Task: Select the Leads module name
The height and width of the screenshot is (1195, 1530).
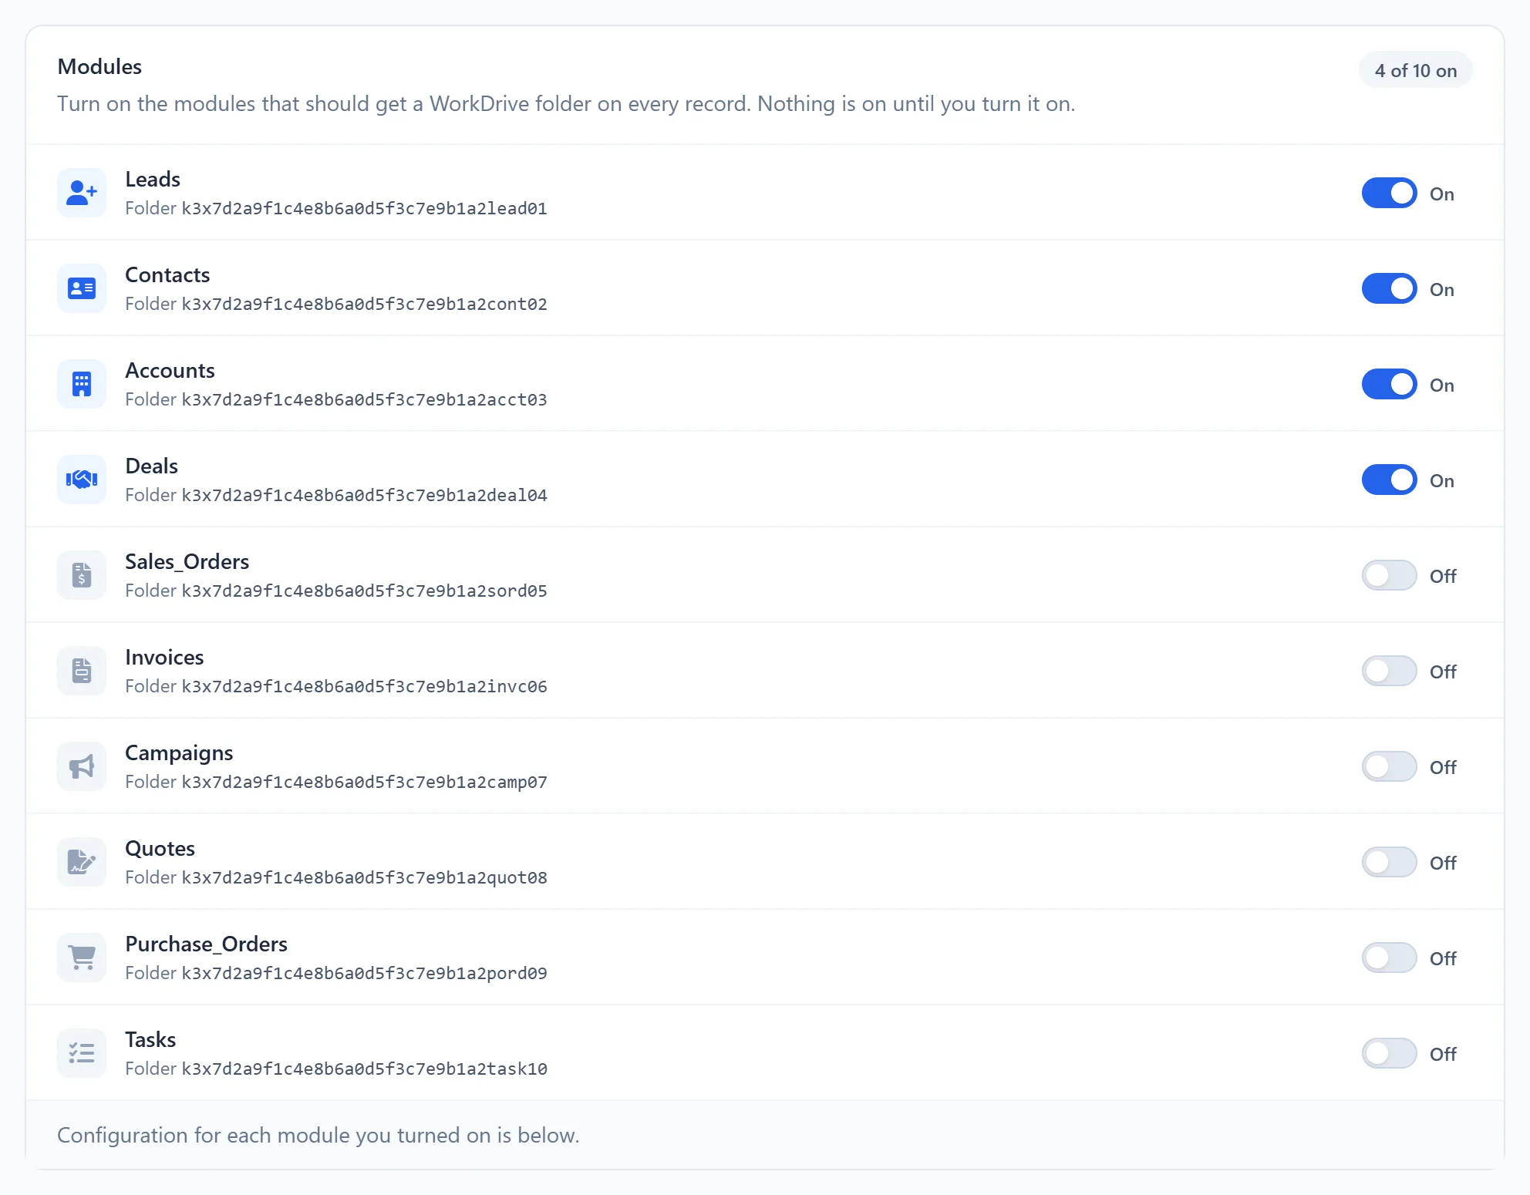Action: tap(153, 179)
